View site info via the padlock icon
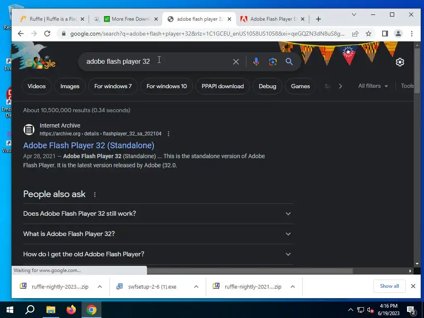The height and width of the screenshot is (318, 424). (63, 34)
